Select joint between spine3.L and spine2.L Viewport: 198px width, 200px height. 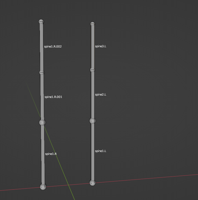pos(92,70)
